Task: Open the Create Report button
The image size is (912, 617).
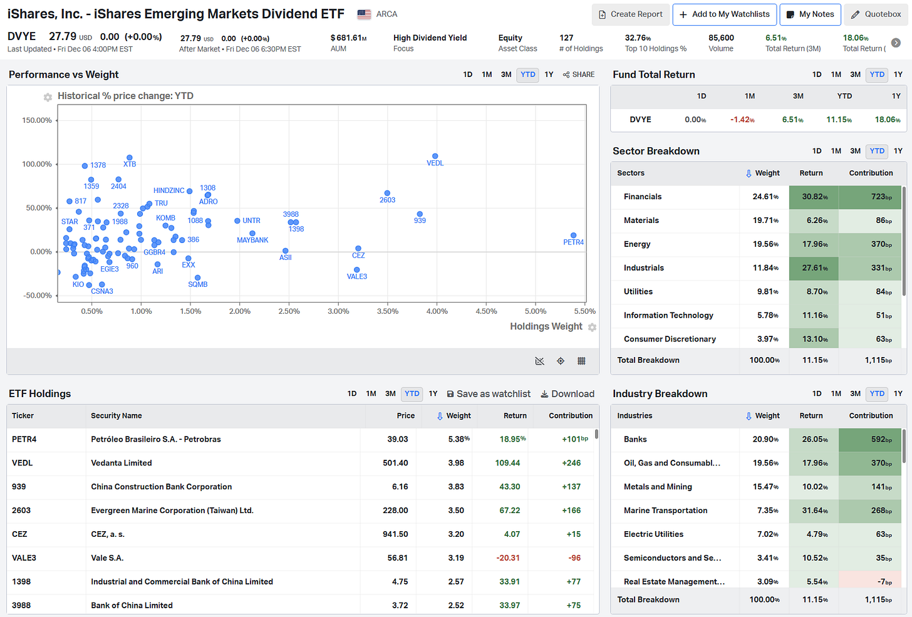Action: [630, 14]
